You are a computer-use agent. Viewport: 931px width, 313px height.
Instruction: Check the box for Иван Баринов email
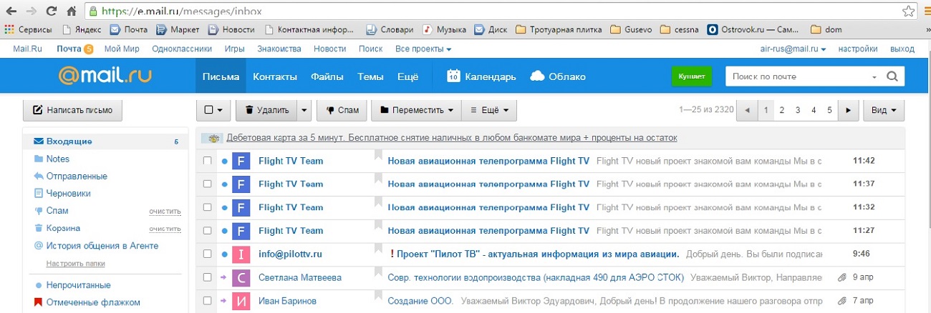coord(208,301)
